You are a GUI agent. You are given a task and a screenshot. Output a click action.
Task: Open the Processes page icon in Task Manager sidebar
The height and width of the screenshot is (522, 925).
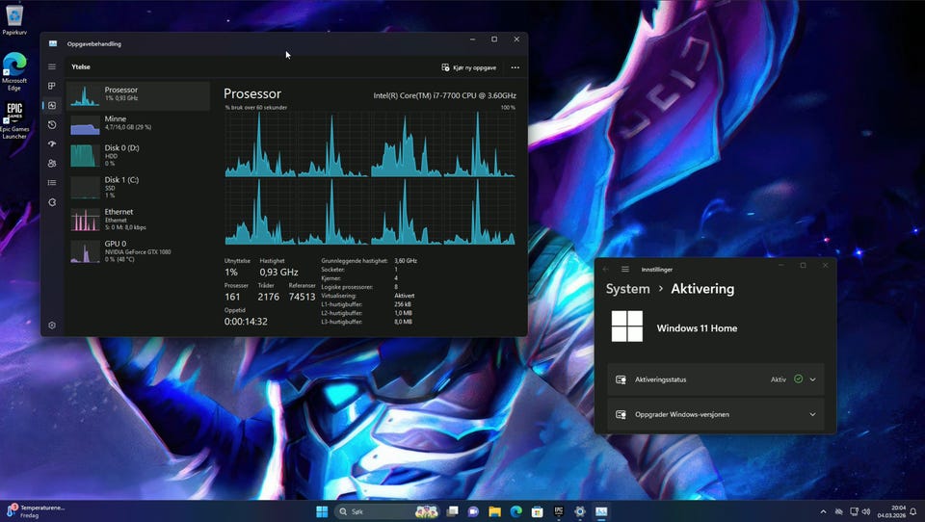(x=52, y=87)
